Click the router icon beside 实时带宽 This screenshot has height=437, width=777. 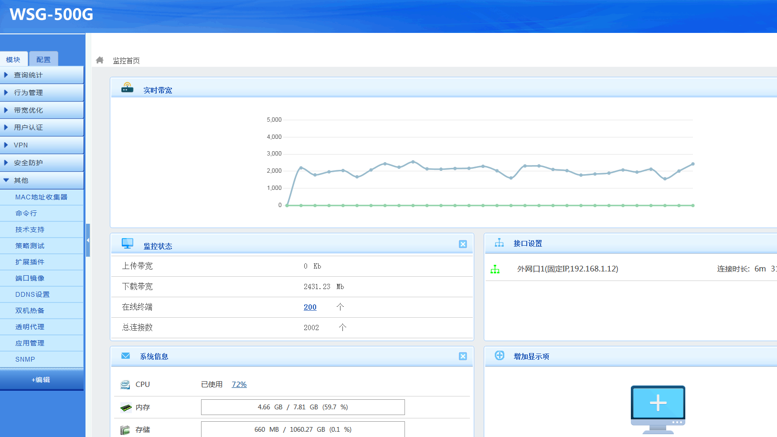pos(127,88)
